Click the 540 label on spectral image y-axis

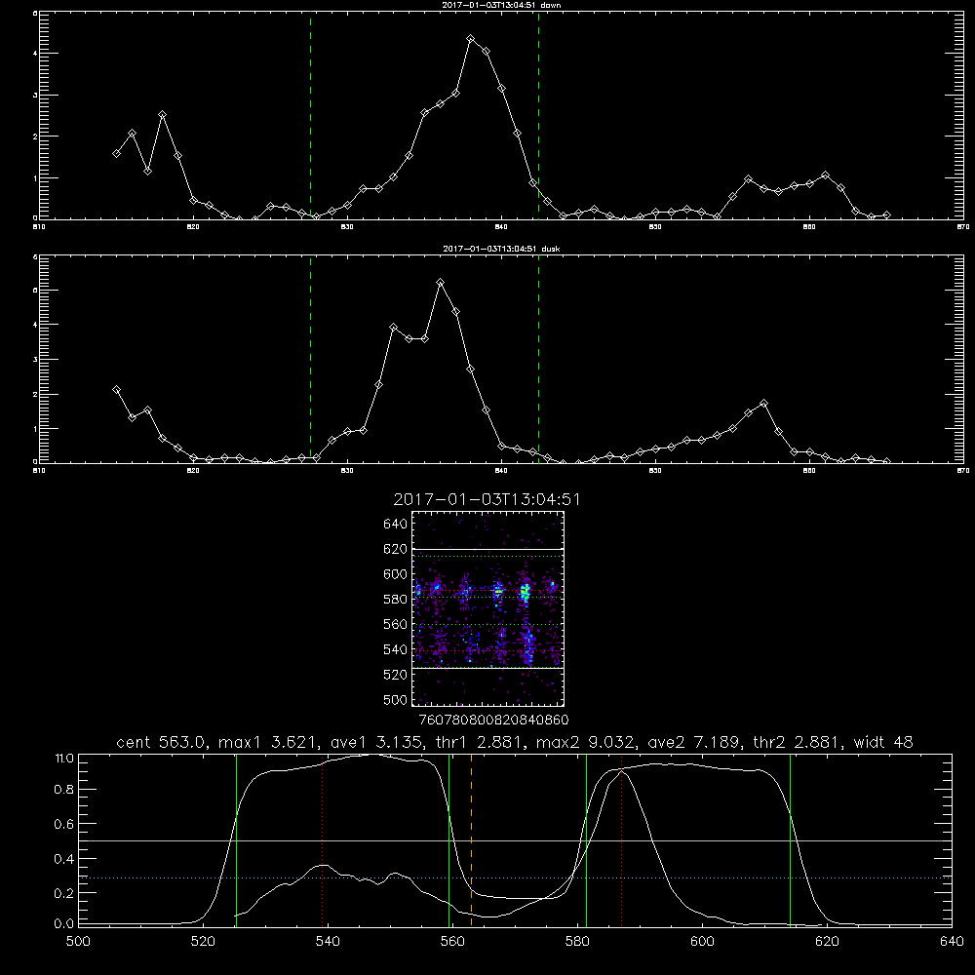pyautogui.click(x=396, y=649)
